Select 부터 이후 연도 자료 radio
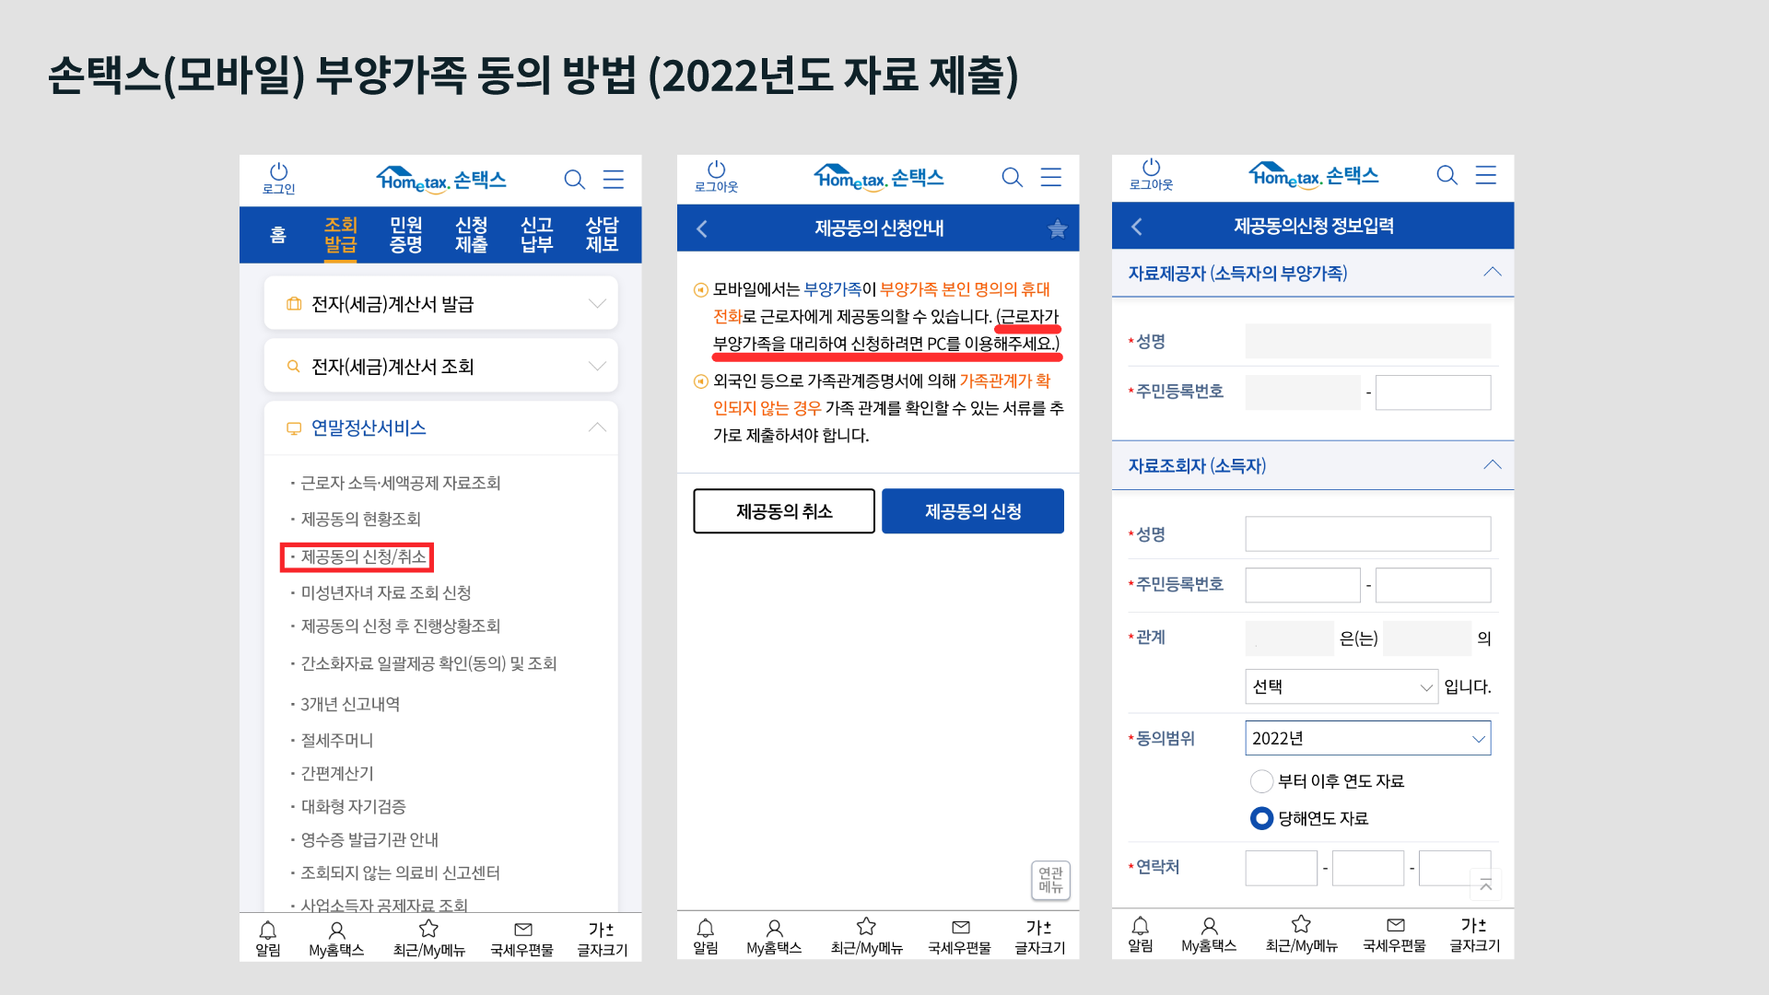 [x=1261, y=781]
